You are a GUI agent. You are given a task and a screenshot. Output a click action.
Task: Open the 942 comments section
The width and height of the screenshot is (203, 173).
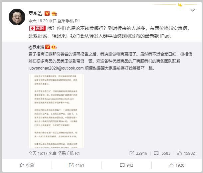(x=126, y=165)
